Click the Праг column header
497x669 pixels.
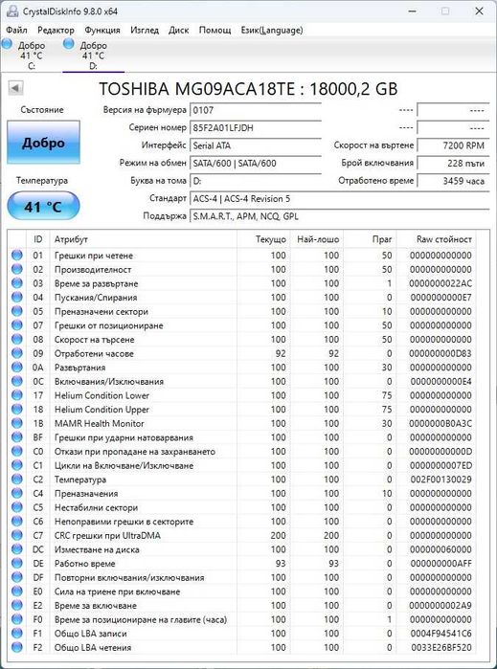(x=371, y=239)
